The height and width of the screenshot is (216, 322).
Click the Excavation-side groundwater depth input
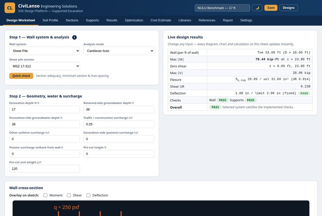point(45,124)
